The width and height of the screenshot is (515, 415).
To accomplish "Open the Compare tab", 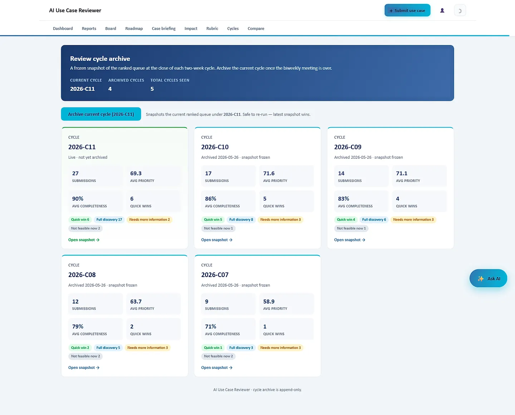I will pos(256,29).
